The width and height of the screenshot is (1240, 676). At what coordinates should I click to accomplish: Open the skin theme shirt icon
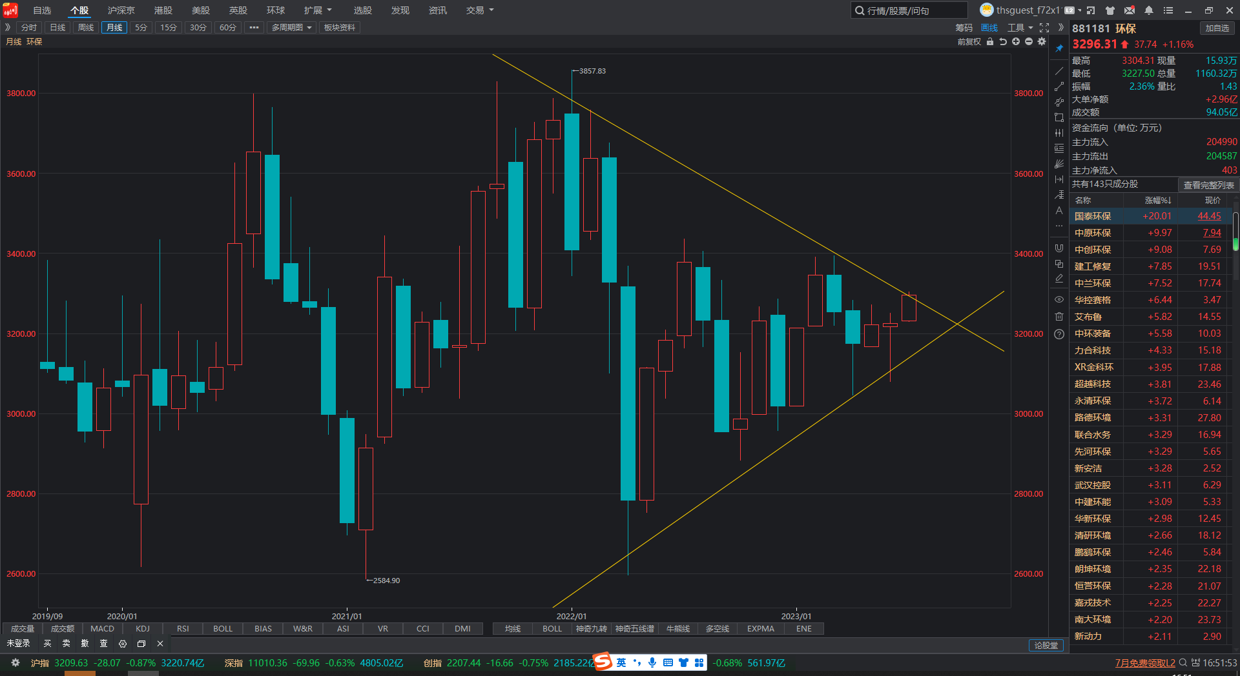point(1110,10)
